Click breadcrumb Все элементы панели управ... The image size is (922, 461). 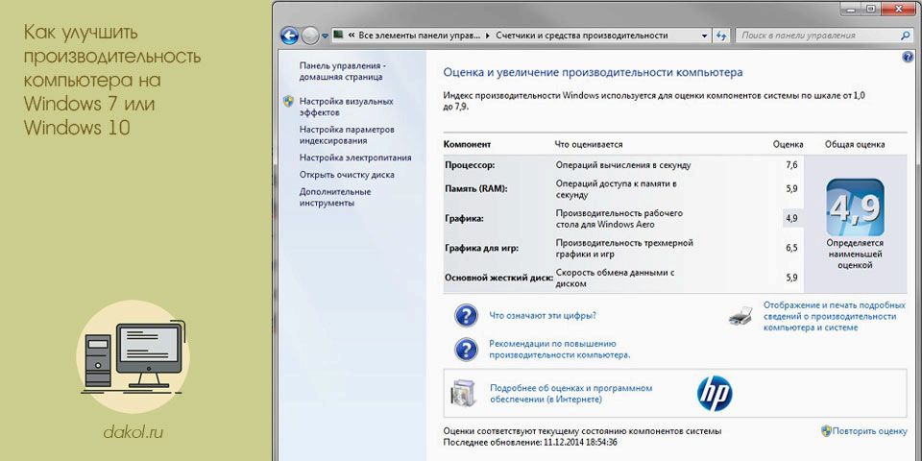pyautogui.click(x=420, y=36)
